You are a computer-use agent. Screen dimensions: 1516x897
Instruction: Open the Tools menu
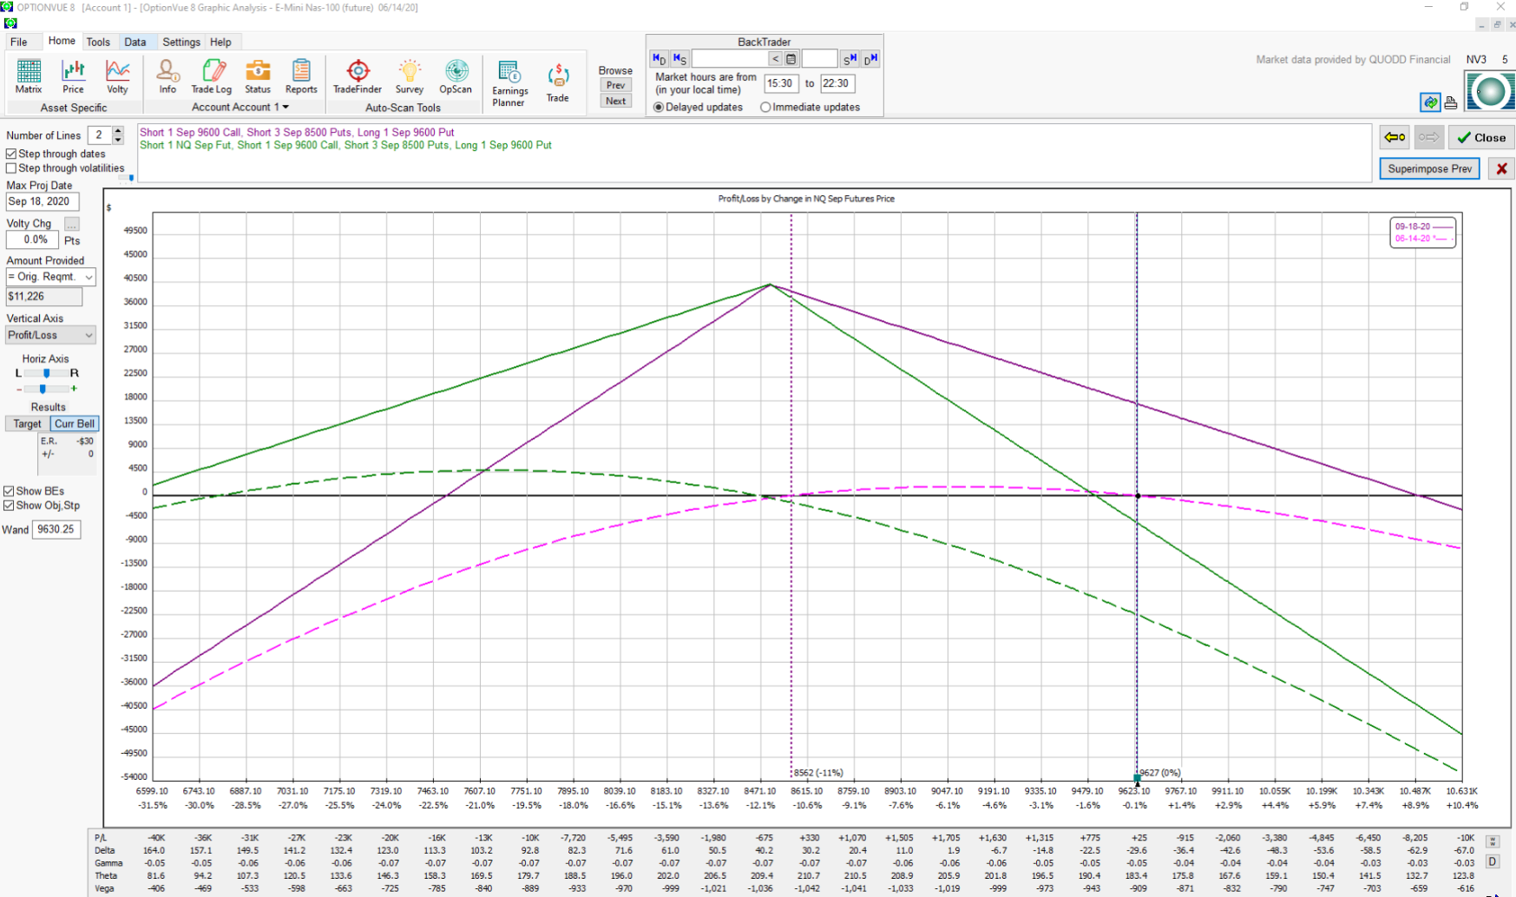(98, 42)
